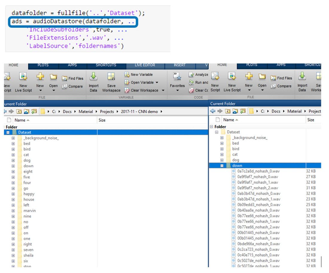Open the APPS tab in left window
Image resolution: width=329 pixels, height=273 pixels.
[x=72, y=65]
